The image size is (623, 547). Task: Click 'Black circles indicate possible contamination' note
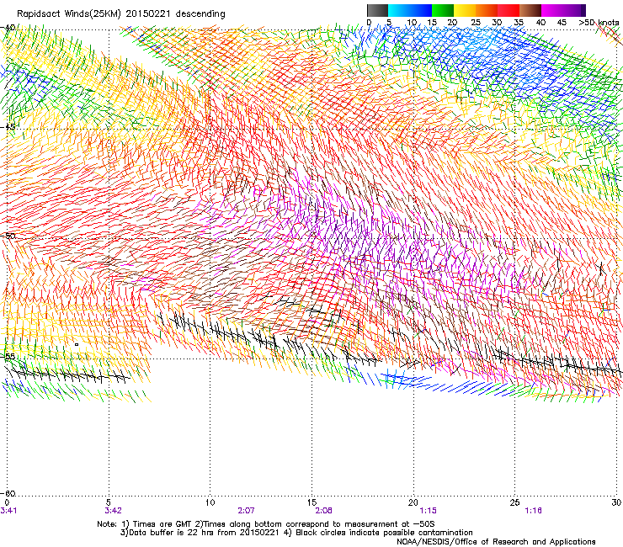pos(384,533)
